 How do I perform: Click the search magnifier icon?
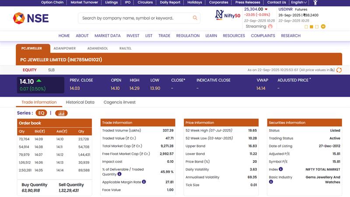(195, 18)
